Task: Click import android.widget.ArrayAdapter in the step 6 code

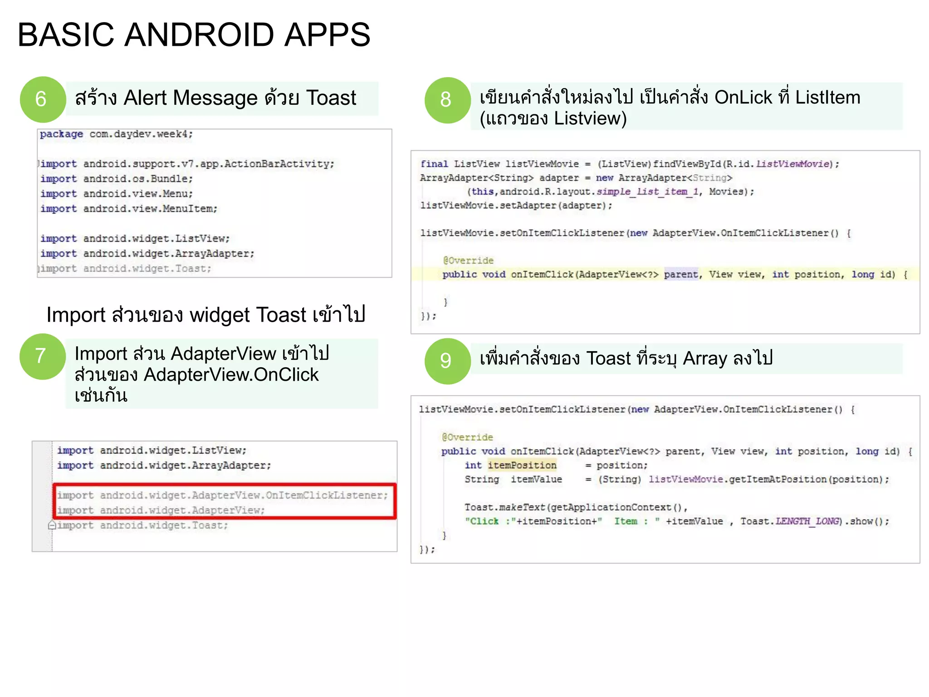Action: tap(147, 254)
